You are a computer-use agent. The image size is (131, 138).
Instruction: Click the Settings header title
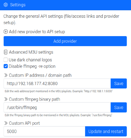[18, 5]
